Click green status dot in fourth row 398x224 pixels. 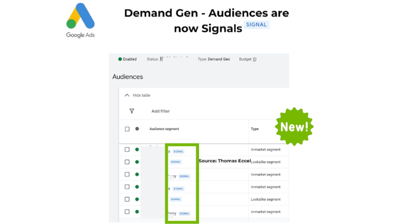tap(137, 187)
